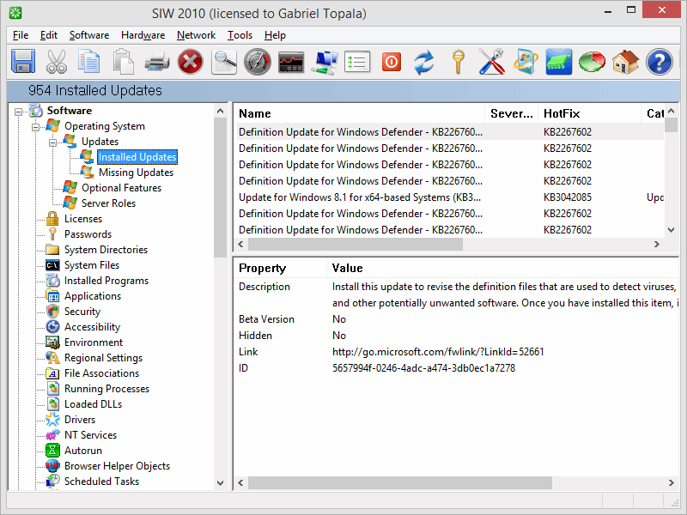
Task: Click the ID value 5657994f-0246-4adc
Action: pos(423,368)
